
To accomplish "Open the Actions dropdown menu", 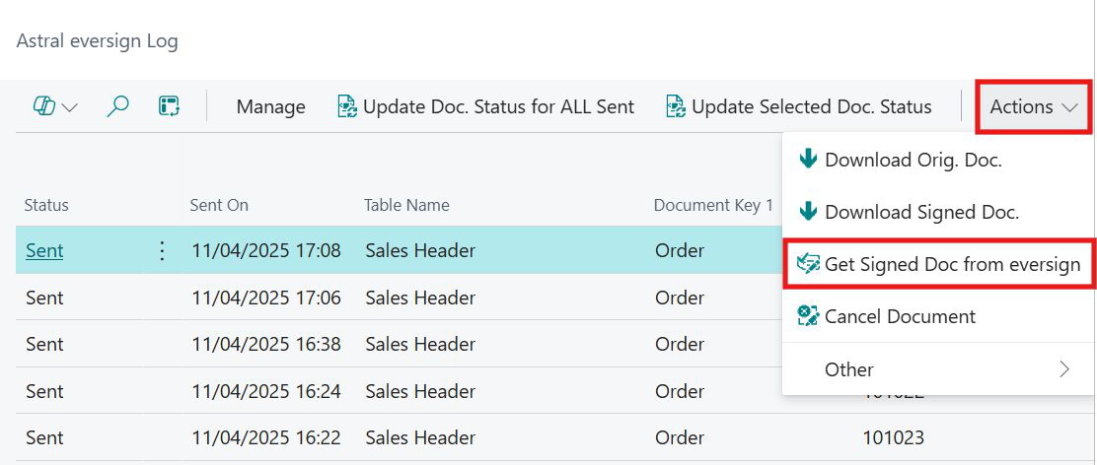I will 1033,106.
